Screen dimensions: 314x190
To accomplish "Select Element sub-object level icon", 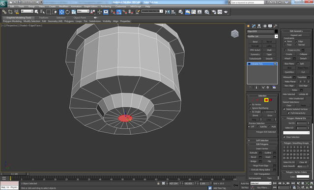I will coord(271,100).
